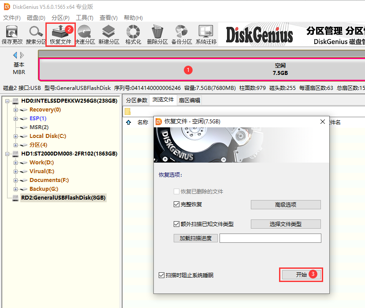Select 分区(4) in the disk tree
The image size is (365, 308).
point(38,145)
